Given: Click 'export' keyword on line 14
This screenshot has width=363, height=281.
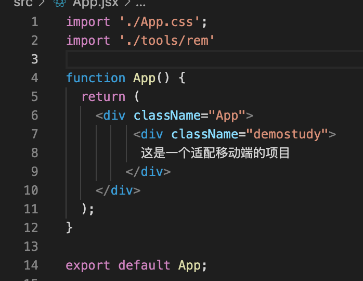Looking at the screenshot, I should (88, 265).
